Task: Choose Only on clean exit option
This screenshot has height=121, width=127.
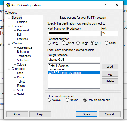Action: (96, 100)
